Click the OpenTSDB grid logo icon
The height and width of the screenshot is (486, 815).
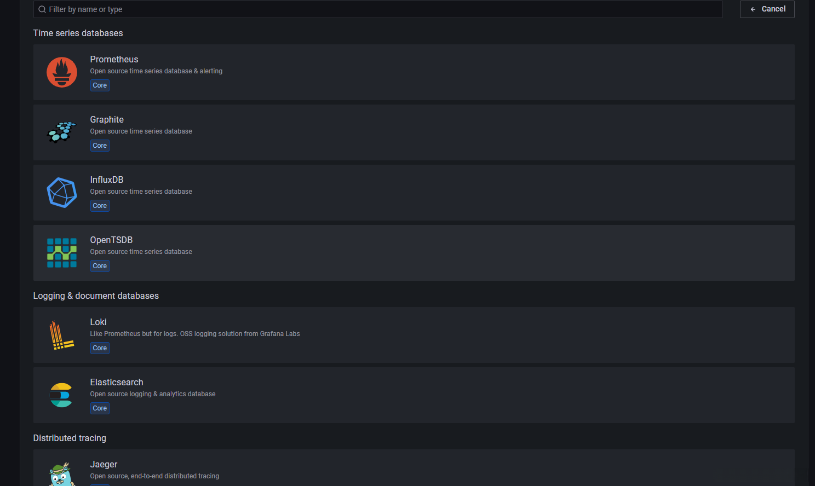coord(62,253)
